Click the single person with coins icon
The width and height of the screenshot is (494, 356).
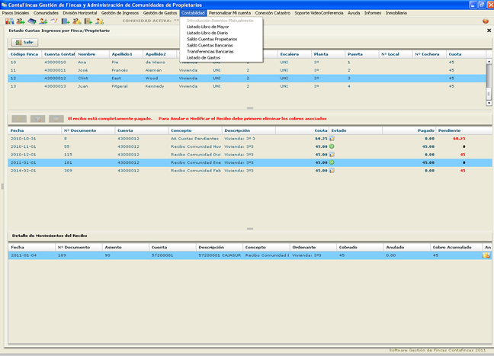click(x=100, y=21)
